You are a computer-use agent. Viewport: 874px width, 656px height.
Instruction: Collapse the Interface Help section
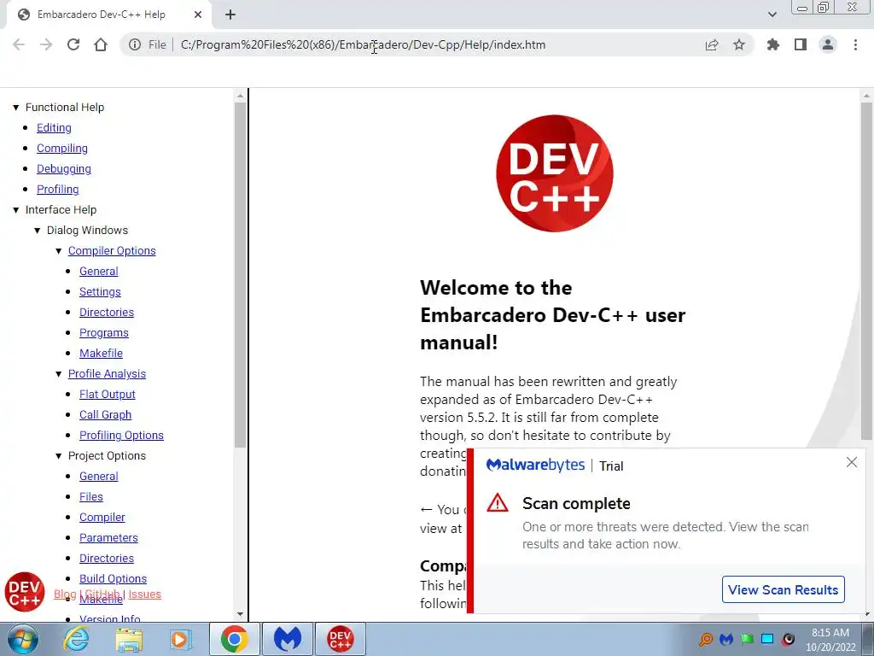click(x=16, y=210)
